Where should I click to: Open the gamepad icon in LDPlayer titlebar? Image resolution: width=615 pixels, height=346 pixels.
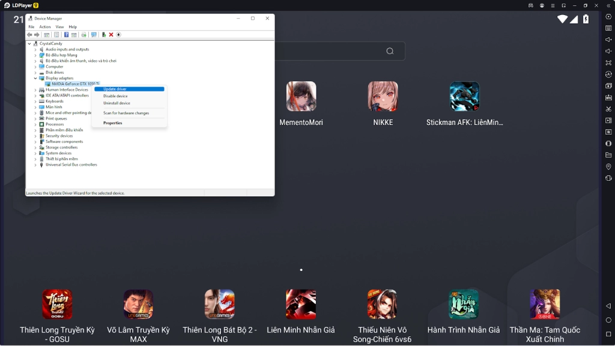coord(531,5)
